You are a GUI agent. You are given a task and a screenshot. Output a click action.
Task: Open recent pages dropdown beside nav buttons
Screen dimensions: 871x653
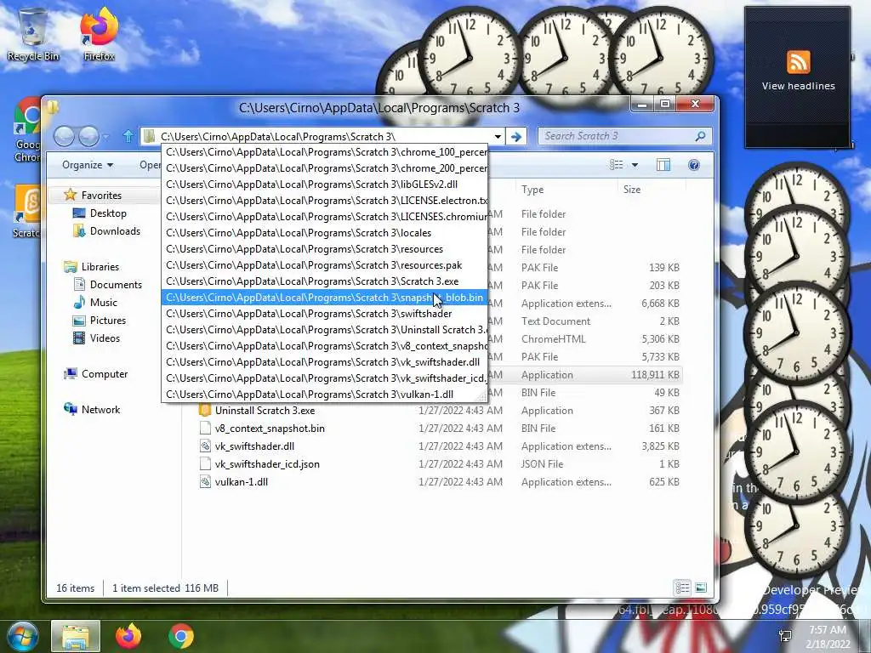106,137
